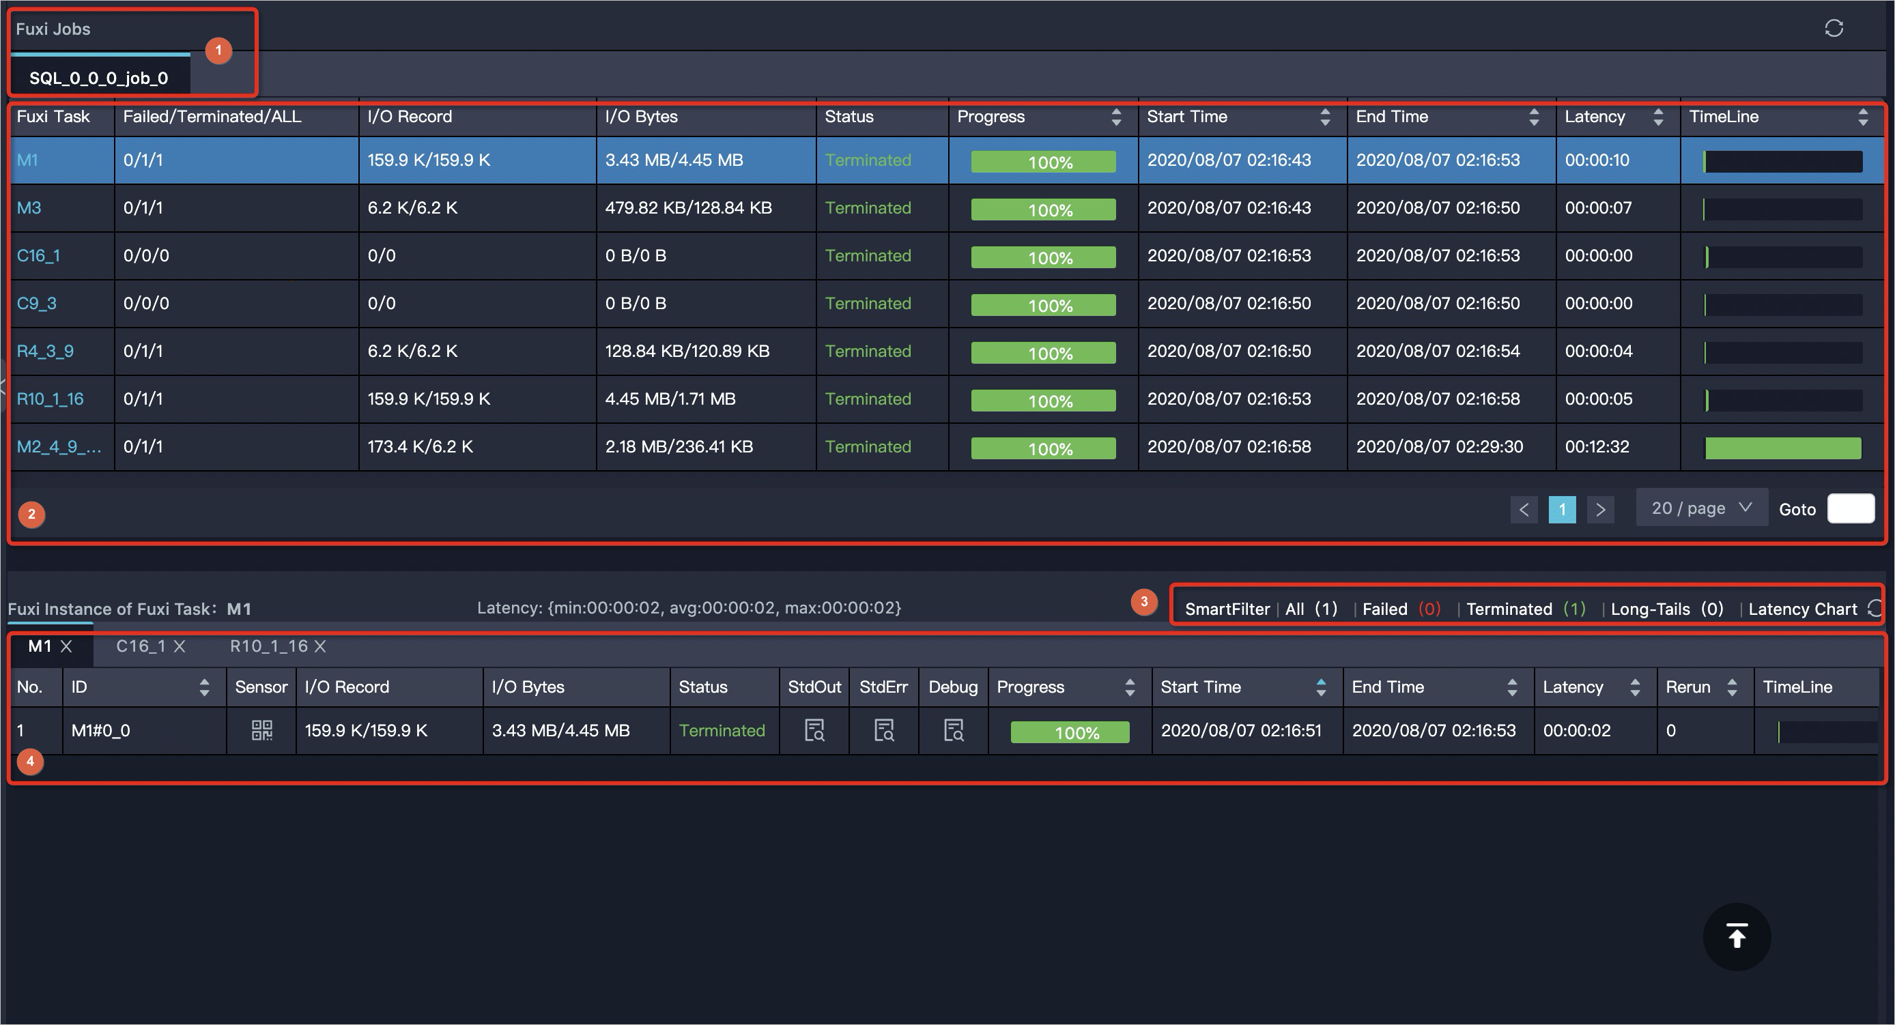
Task: Go to previous page of tasks
Action: 1524,509
